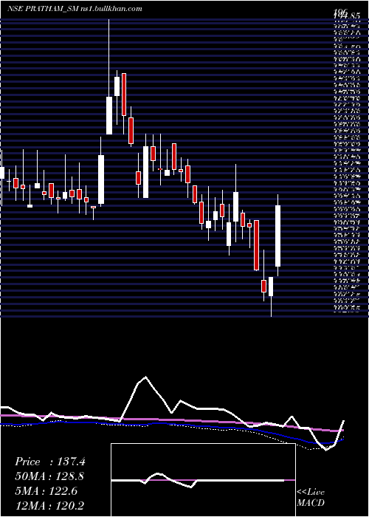Click the 50MA : 128.8 value

(49, 476)
